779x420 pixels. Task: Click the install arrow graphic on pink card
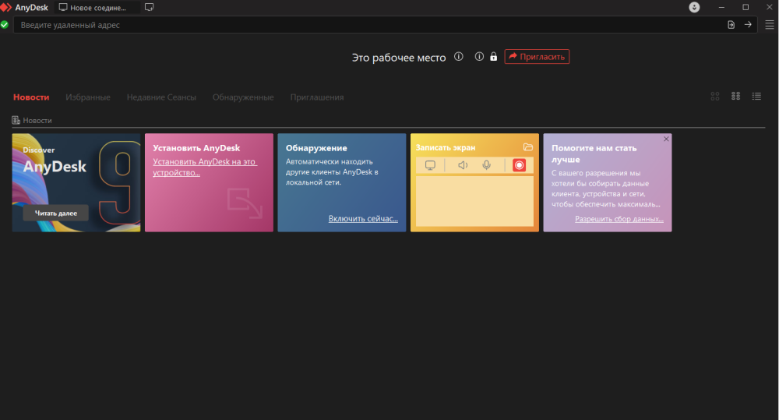point(245,203)
